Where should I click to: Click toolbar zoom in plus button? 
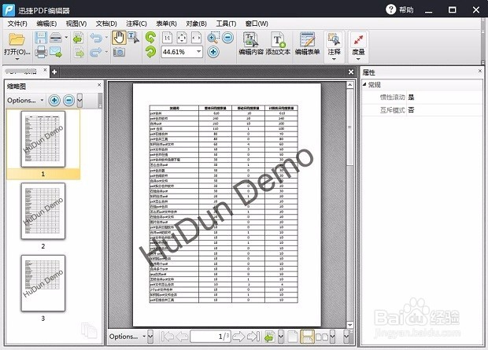click(x=213, y=52)
